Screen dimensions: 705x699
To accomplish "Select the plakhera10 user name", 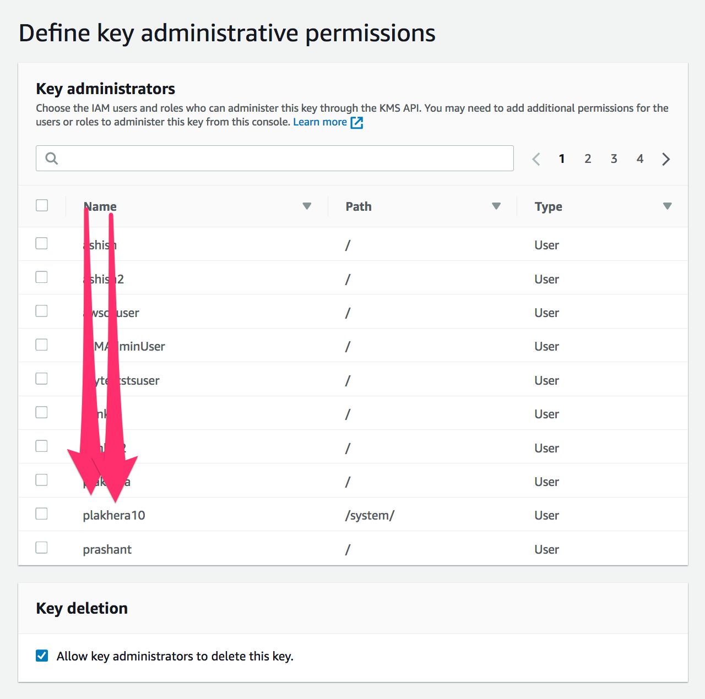I will [114, 515].
